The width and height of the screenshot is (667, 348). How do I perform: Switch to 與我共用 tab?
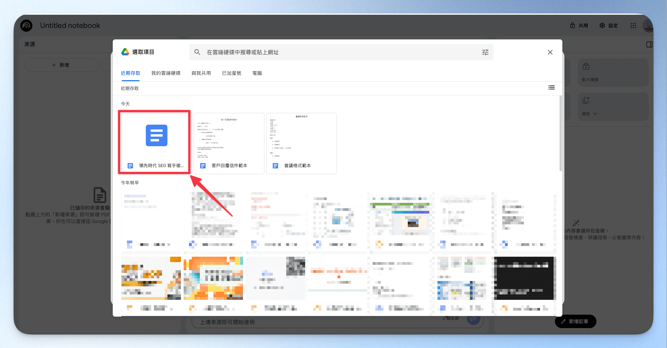(x=201, y=73)
